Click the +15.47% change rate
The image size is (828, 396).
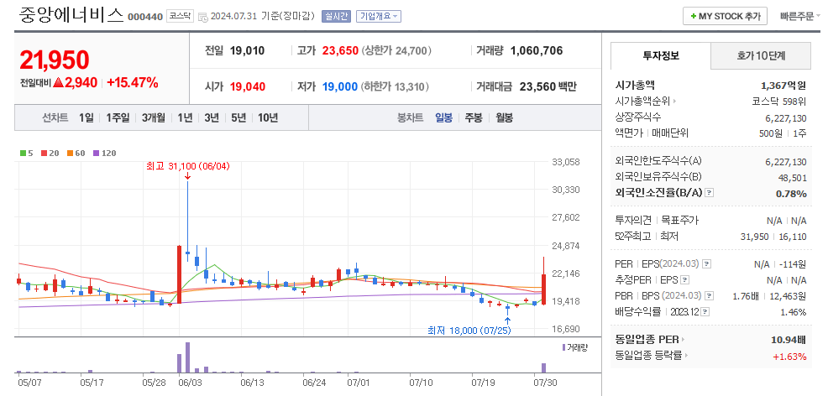[x=133, y=83]
